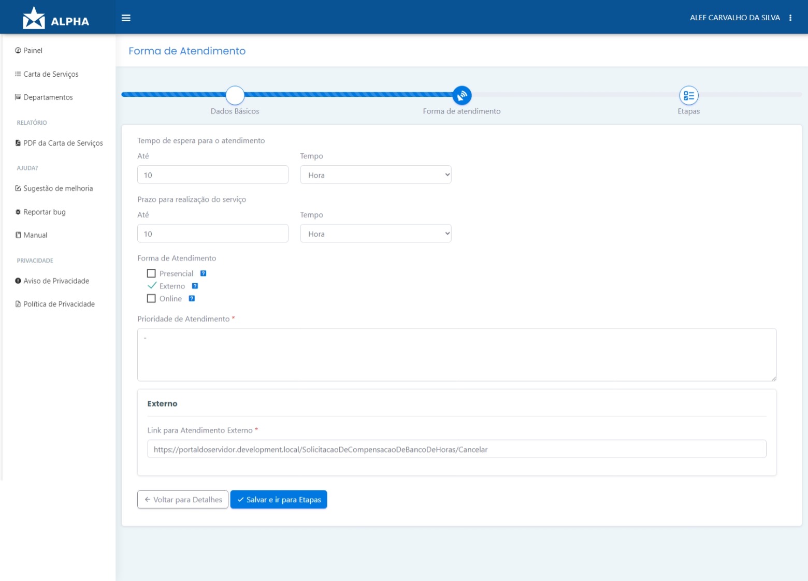Click the Dados Básicos step circle
Viewport: 808px width, 581px height.
tap(235, 95)
